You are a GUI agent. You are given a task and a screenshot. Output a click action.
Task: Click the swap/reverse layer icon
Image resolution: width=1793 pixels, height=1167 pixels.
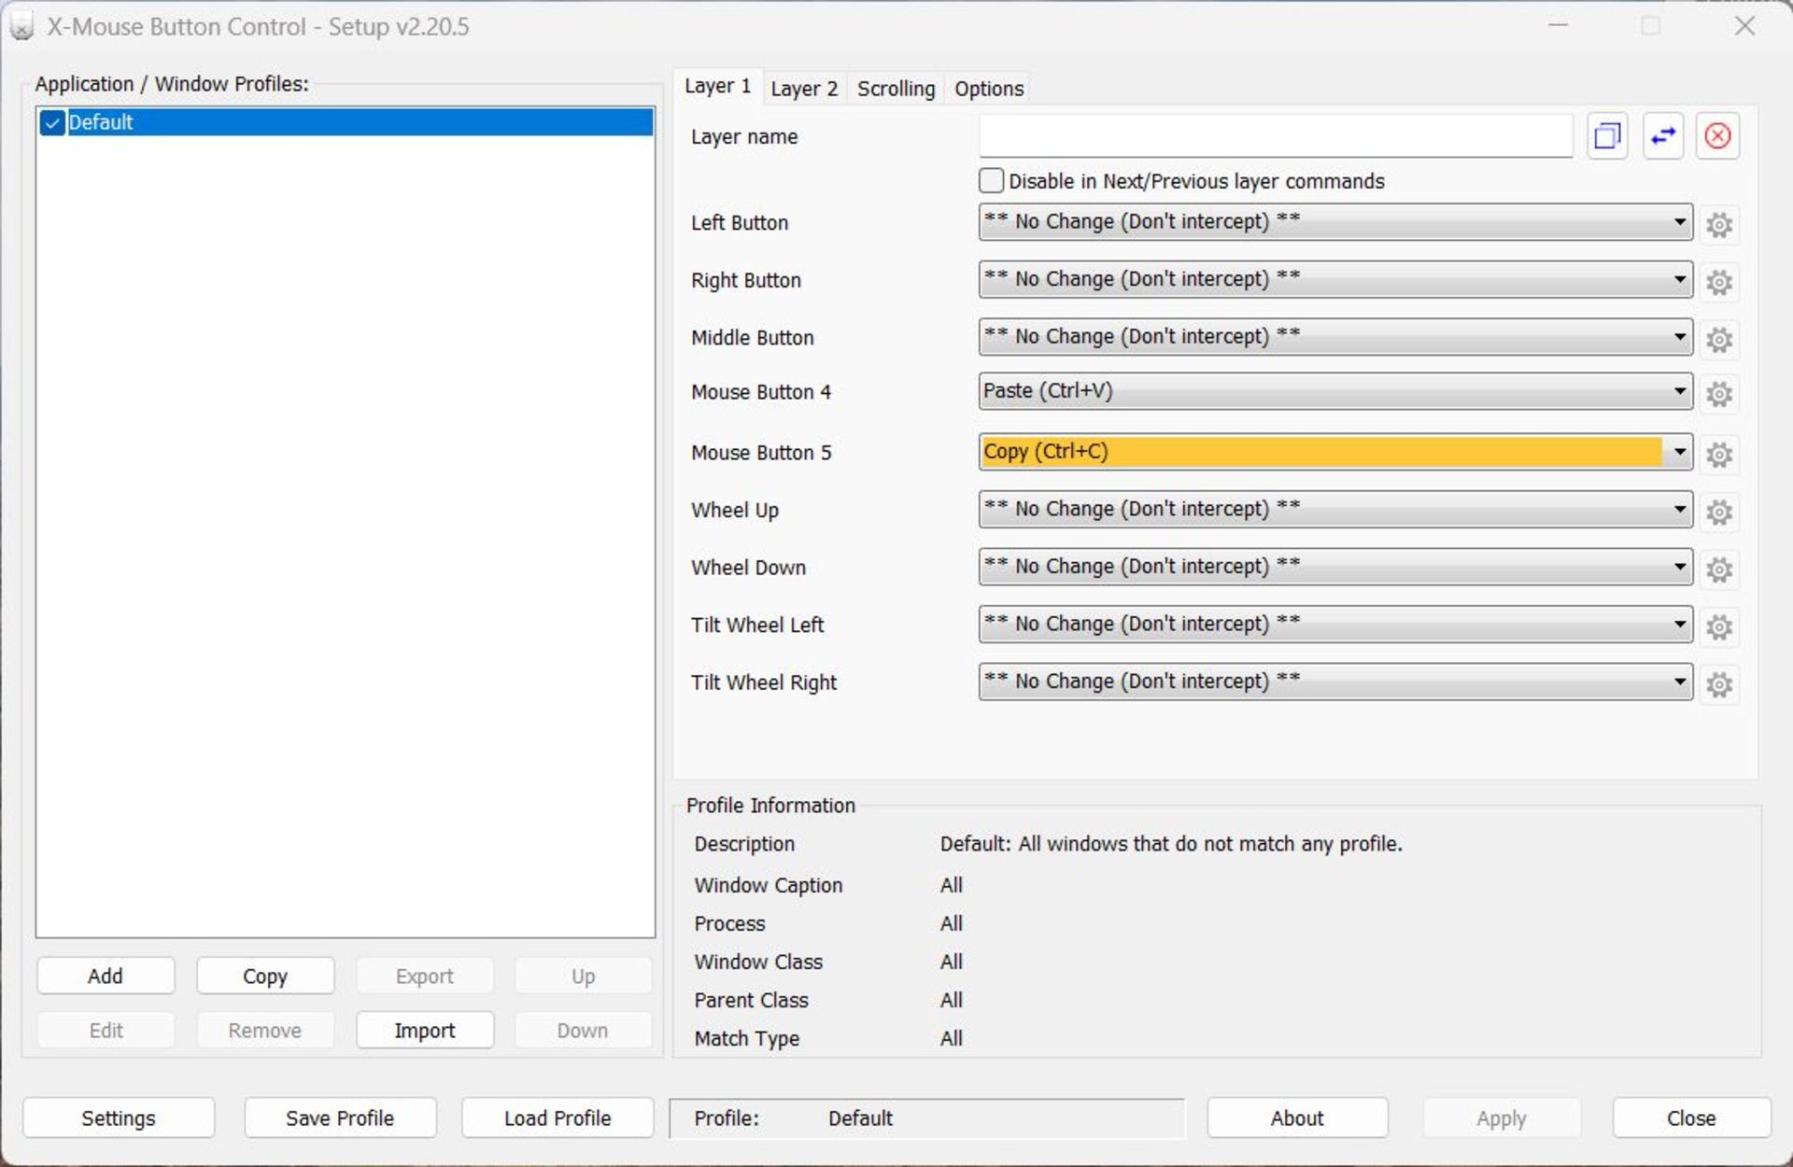click(x=1661, y=136)
